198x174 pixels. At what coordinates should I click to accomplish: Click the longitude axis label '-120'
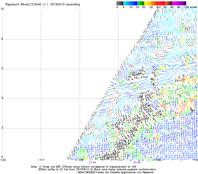pyautogui.click(x=3, y=160)
